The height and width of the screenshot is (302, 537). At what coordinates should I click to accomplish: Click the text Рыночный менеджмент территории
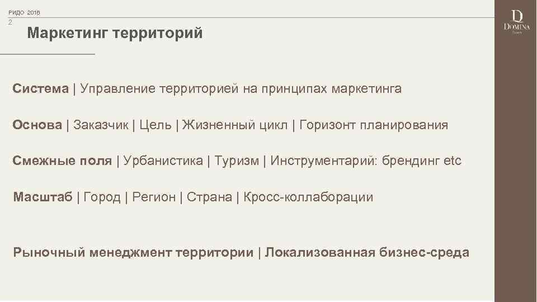[134, 252]
